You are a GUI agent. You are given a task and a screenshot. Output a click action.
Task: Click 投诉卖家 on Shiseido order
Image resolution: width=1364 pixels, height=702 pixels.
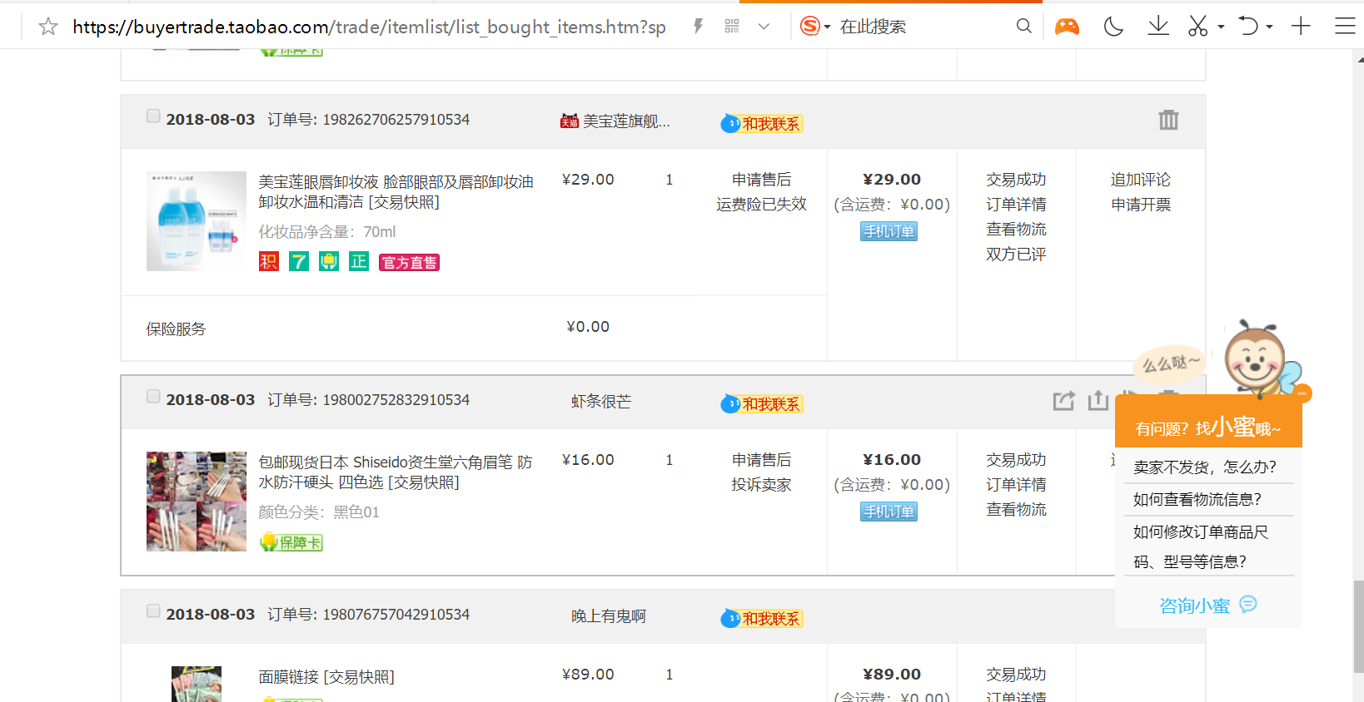762,485
